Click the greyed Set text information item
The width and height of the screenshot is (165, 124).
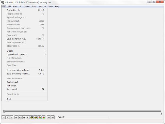(24, 62)
